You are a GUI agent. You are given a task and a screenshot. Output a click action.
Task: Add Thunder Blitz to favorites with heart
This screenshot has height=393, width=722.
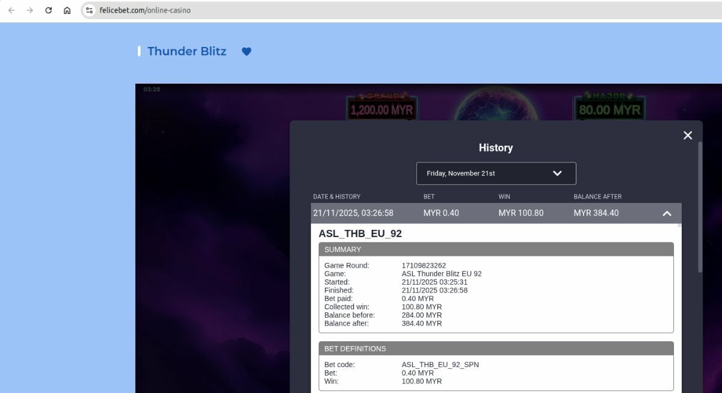coord(246,52)
